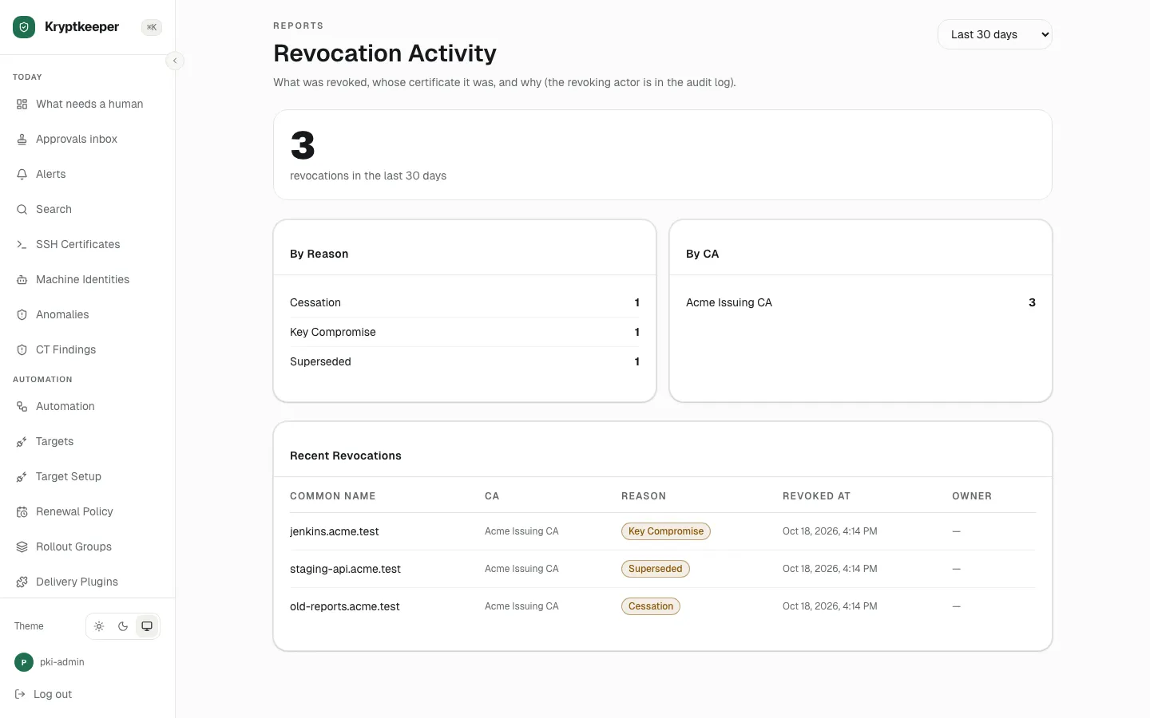Image resolution: width=1150 pixels, height=718 pixels.
Task: Click the Targets plug icon
Action: pyautogui.click(x=22, y=442)
